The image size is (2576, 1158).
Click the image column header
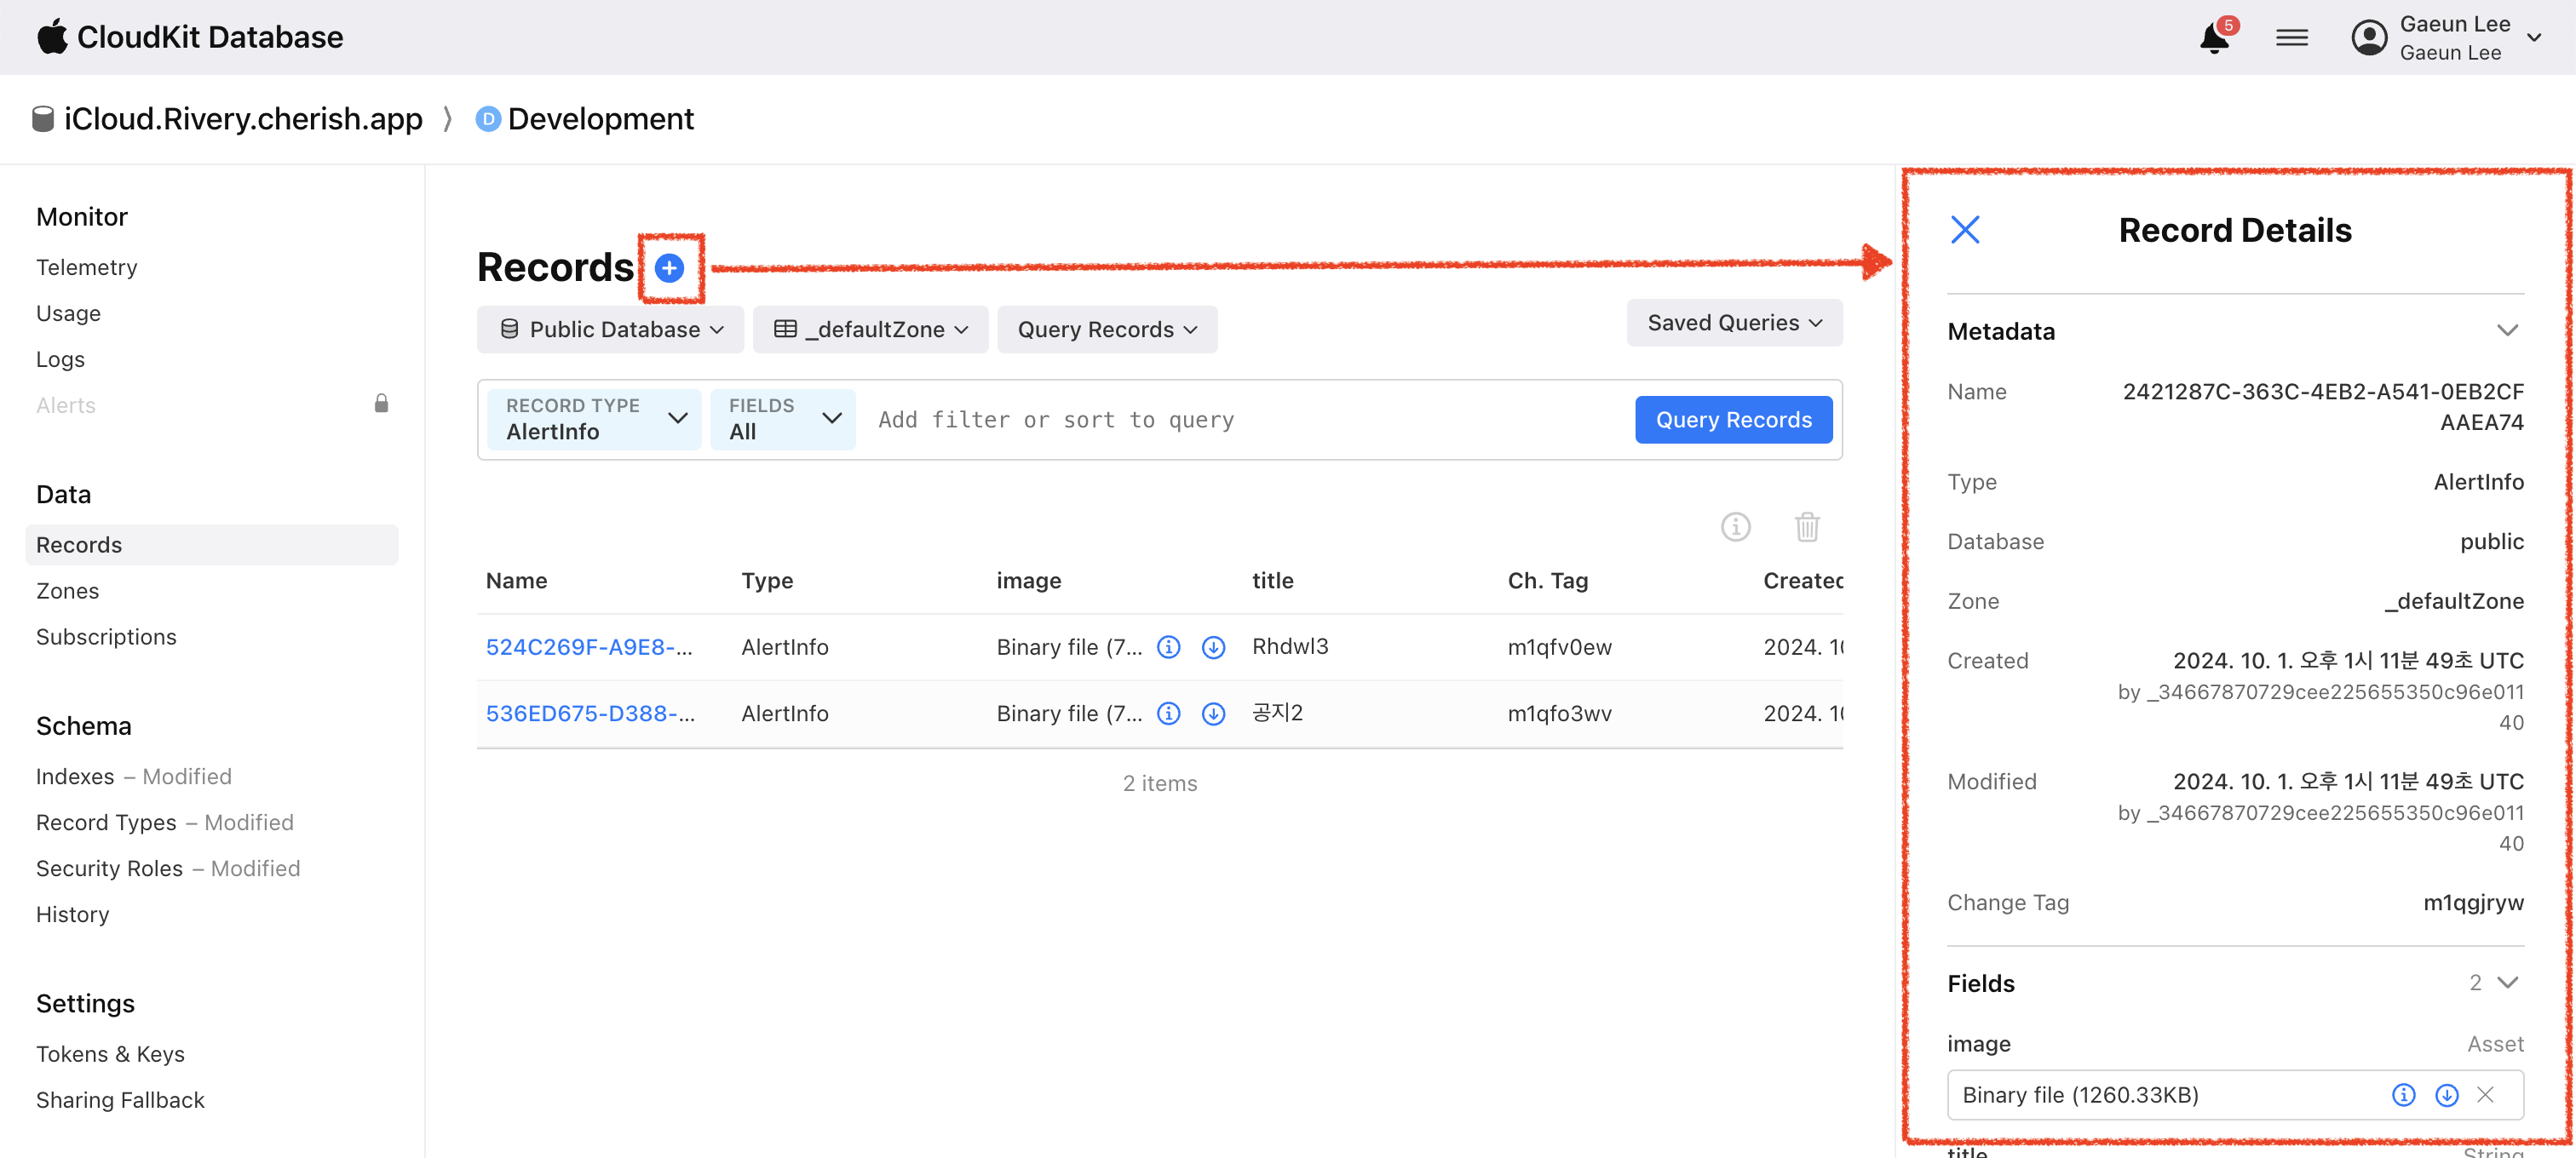click(1029, 582)
